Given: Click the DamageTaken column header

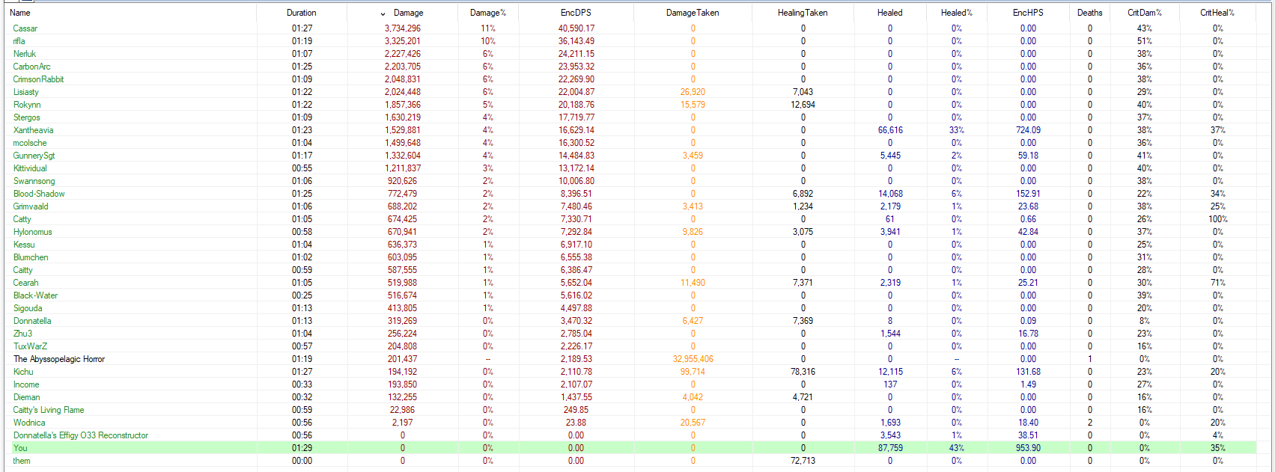Looking at the screenshot, I should pos(692,13).
